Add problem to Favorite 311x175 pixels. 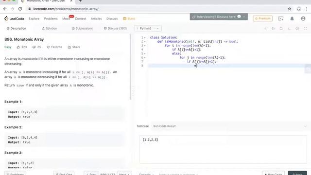pyautogui.click(x=54, y=47)
